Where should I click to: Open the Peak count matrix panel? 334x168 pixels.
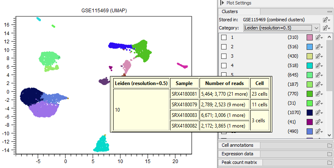(239, 163)
